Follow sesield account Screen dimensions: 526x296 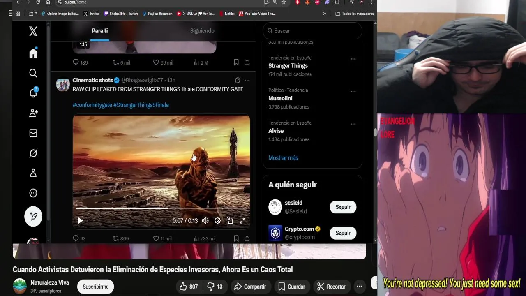(343, 207)
